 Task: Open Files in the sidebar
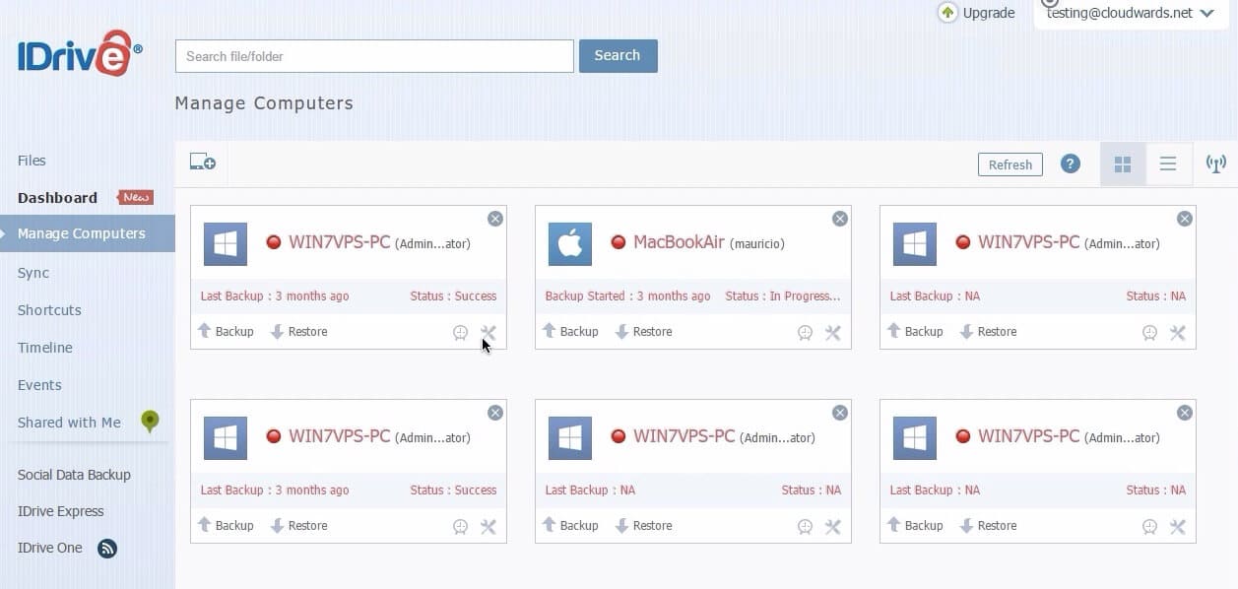(32, 161)
